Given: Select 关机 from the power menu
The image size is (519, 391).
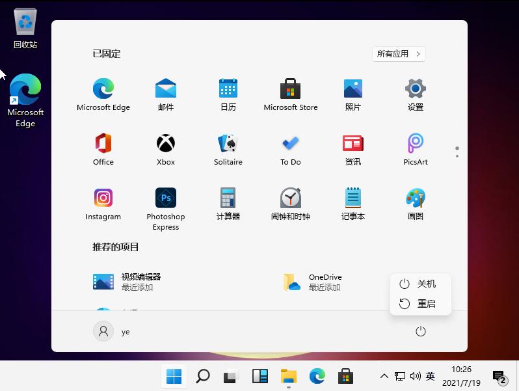Looking at the screenshot, I should tap(419, 284).
